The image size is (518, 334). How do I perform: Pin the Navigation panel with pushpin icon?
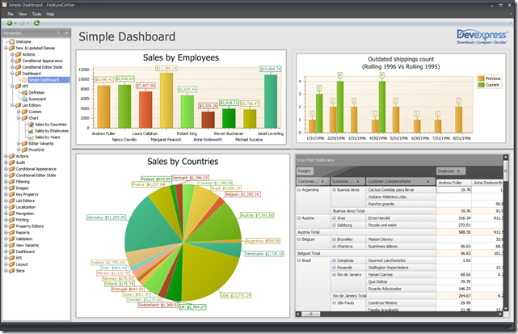[58, 32]
